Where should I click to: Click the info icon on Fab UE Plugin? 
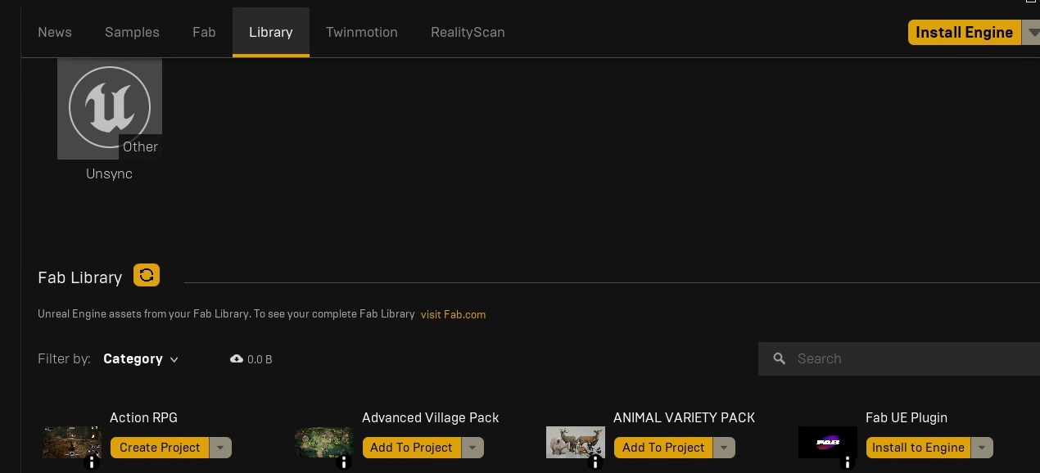(848, 463)
